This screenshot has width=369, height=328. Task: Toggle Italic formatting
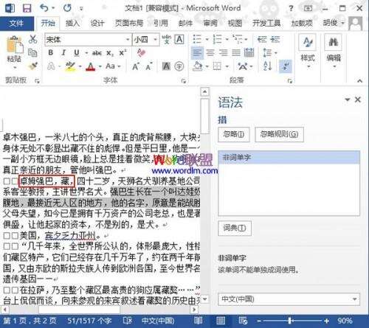coord(63,52)
